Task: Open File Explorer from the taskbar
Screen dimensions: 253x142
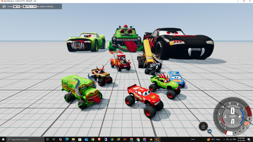Action: point(73,139)
